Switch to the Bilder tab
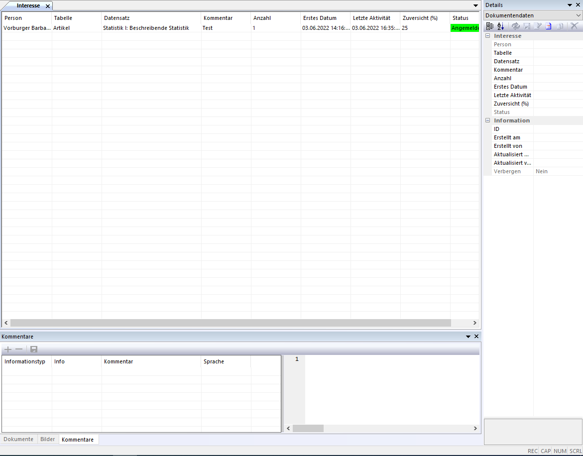This screenshot has width=583, height=456. [x=48, y=440]
